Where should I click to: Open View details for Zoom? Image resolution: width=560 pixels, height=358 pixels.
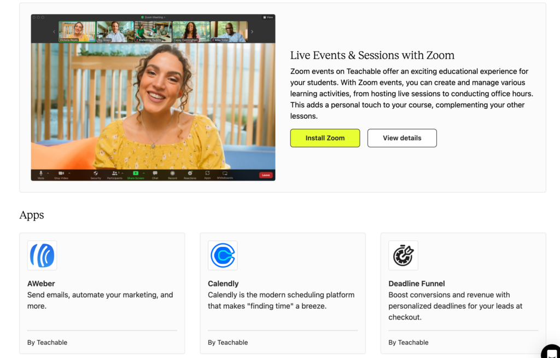click(402, 138)
